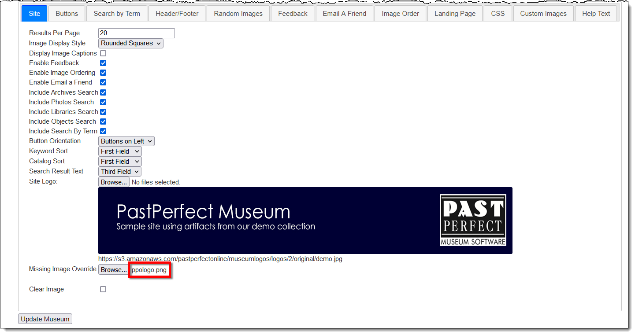Expand the Button Orientation dropdown
The image size is (635, 335).
pyautogui.click(x=126, y=141)
